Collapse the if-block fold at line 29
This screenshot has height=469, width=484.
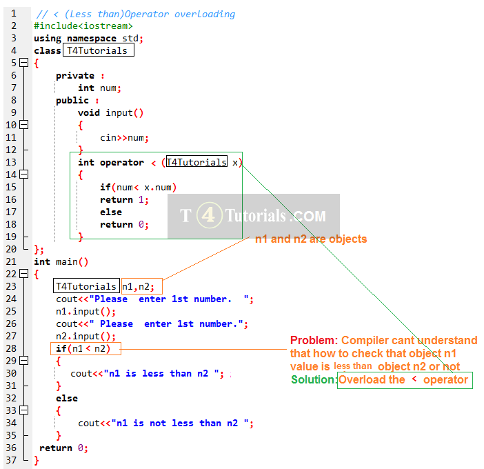[x=23, y=361]
